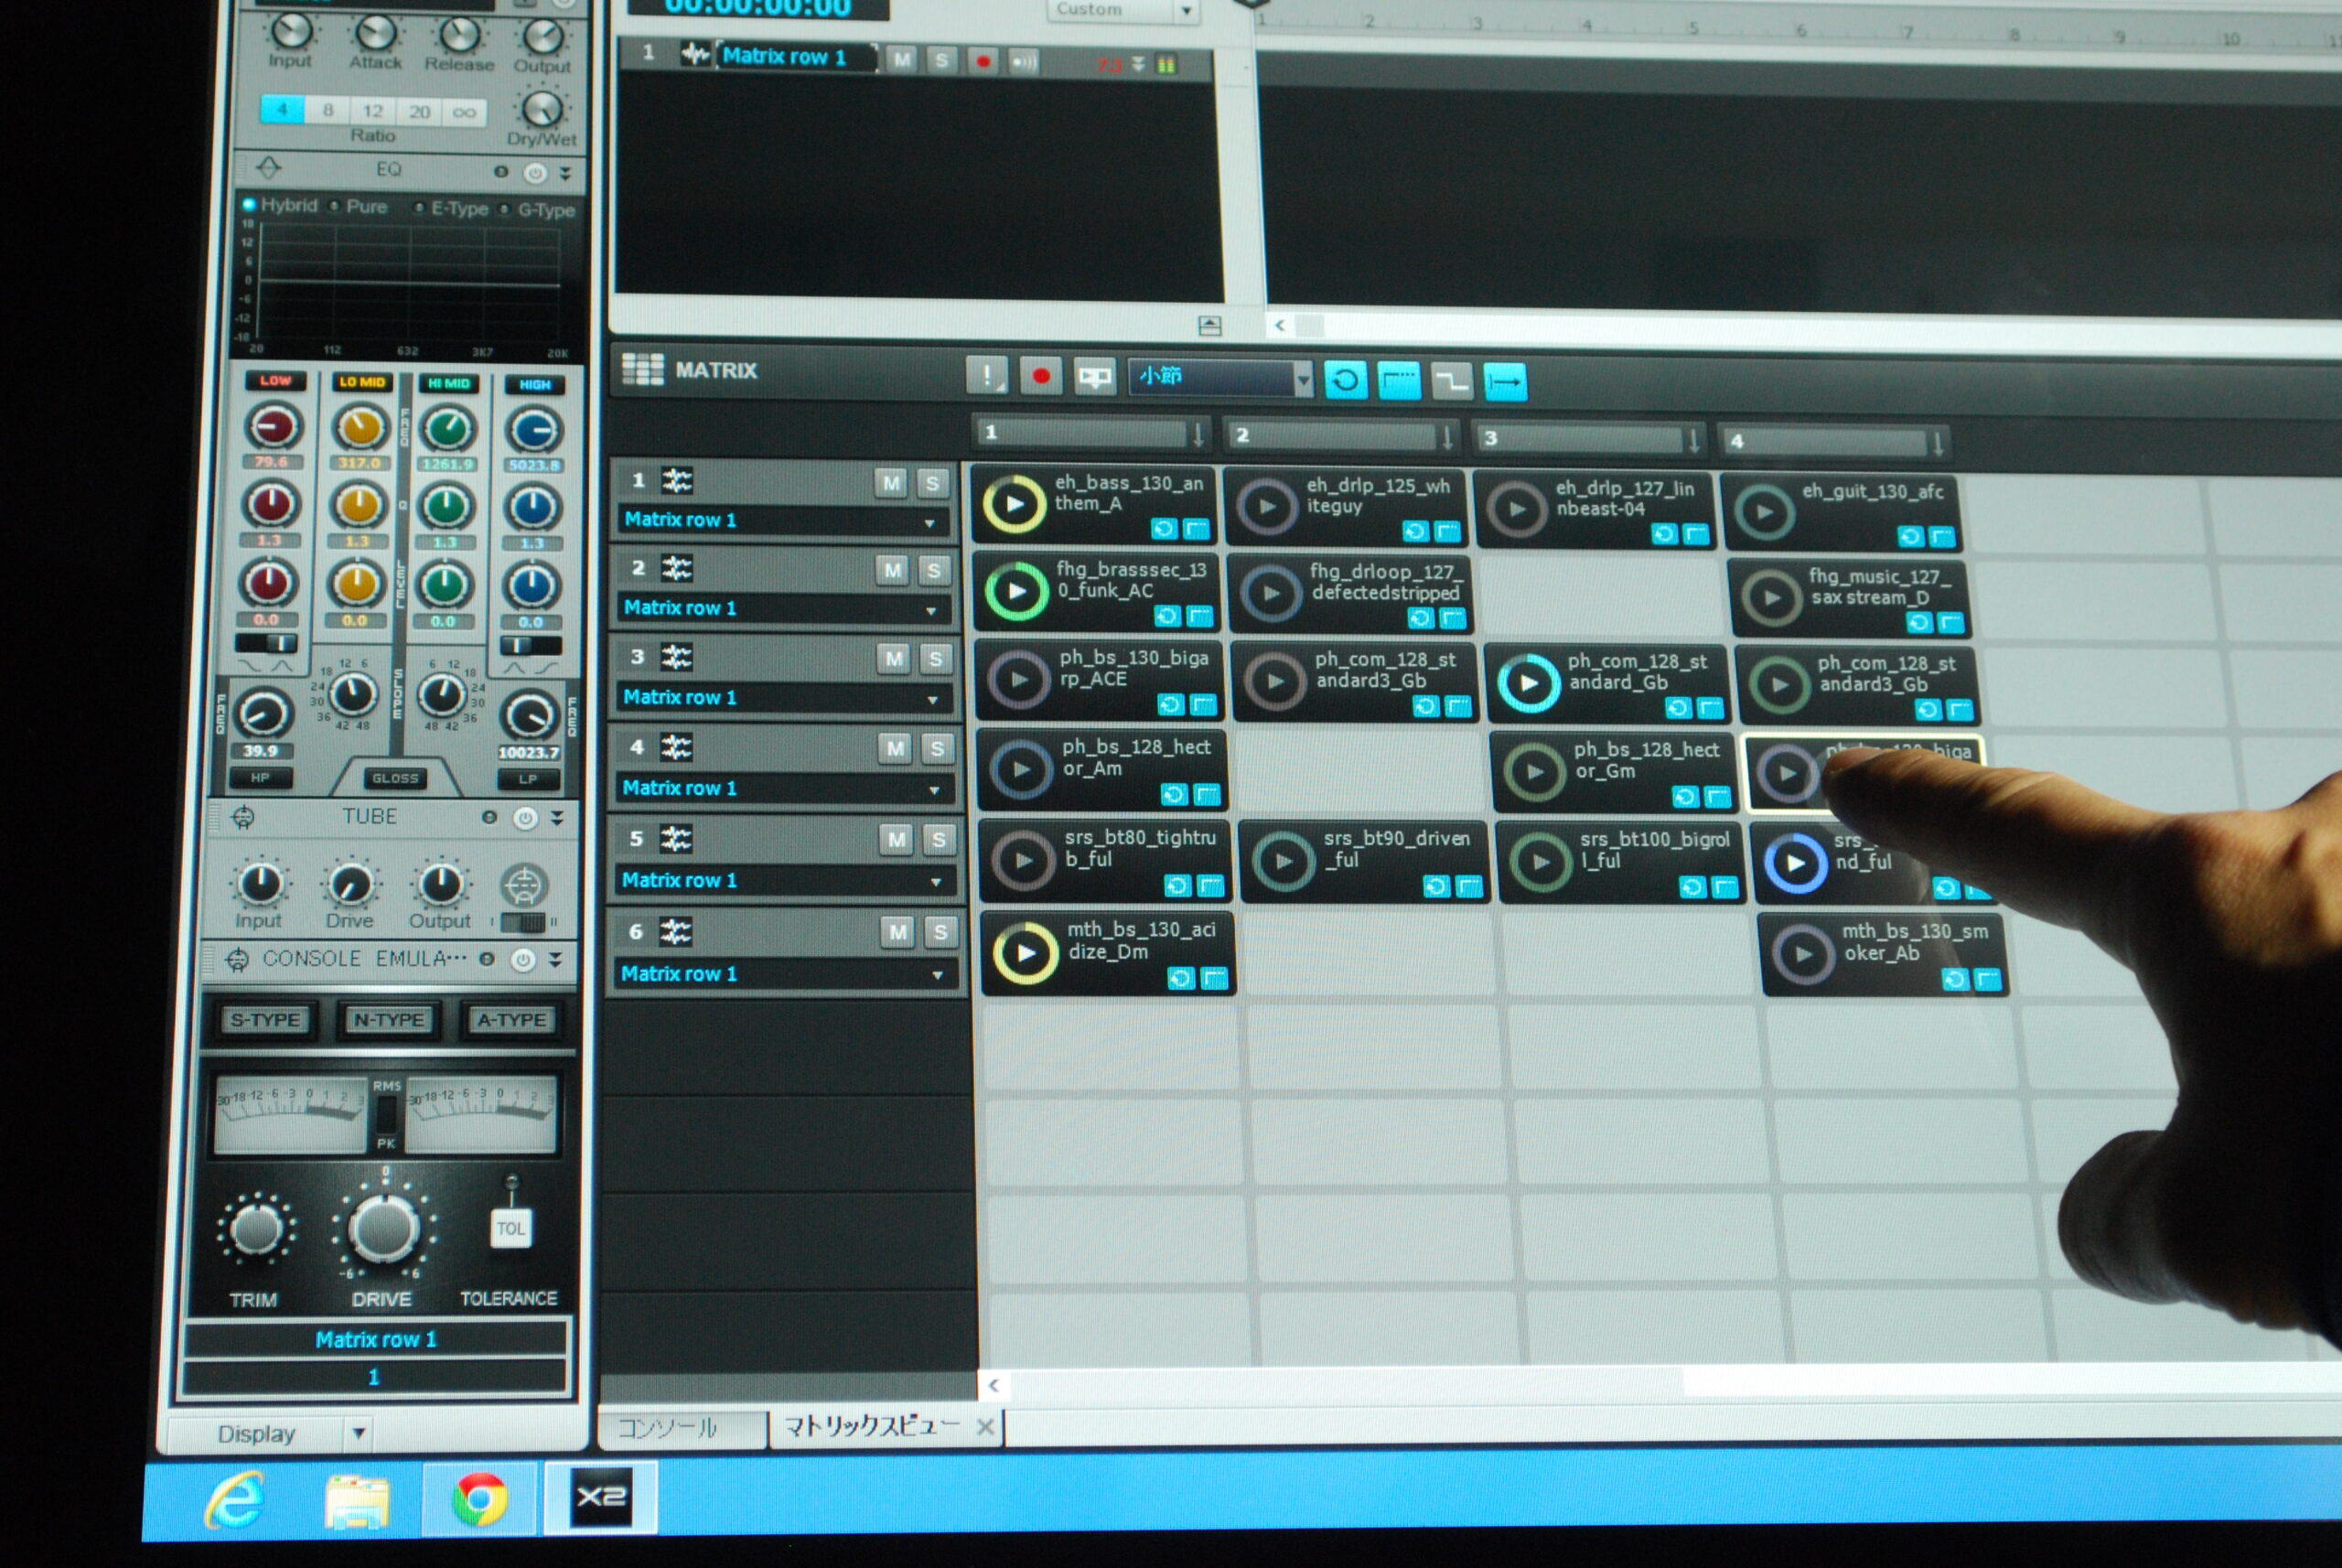
Task: Play the ph_bs_128_hector_Am clip
Action: (1021, 769)
